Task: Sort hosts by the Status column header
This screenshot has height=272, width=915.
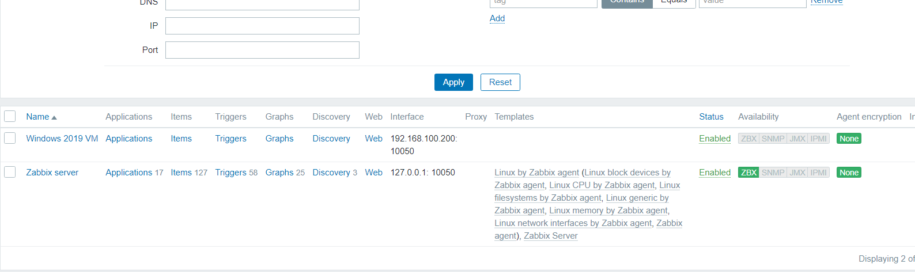Action: [x=711, y=117]
